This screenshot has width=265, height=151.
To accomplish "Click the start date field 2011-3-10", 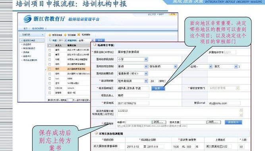I will click(135, 147).
